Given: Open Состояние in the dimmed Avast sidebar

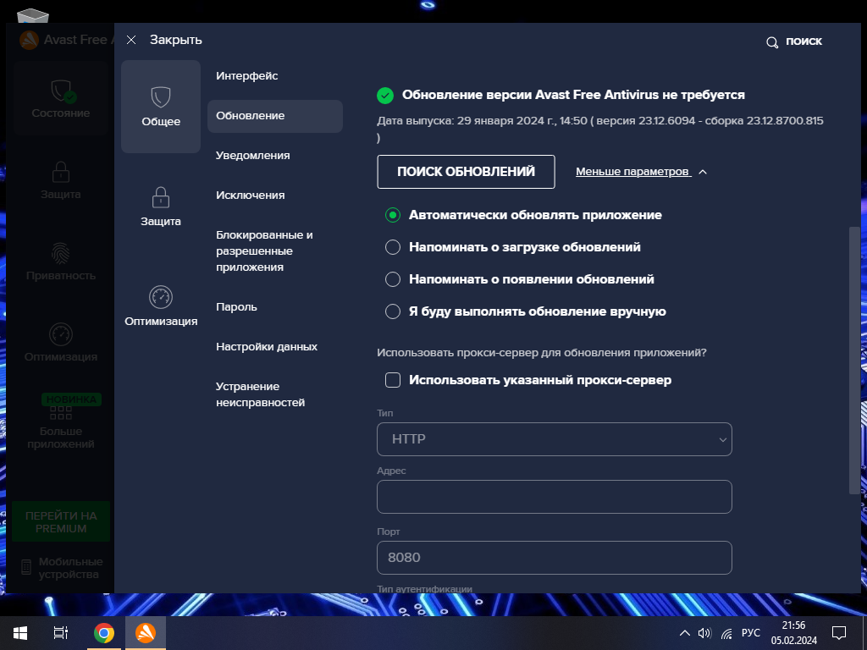Looking at the screenshot, I should tap(61, 98).
